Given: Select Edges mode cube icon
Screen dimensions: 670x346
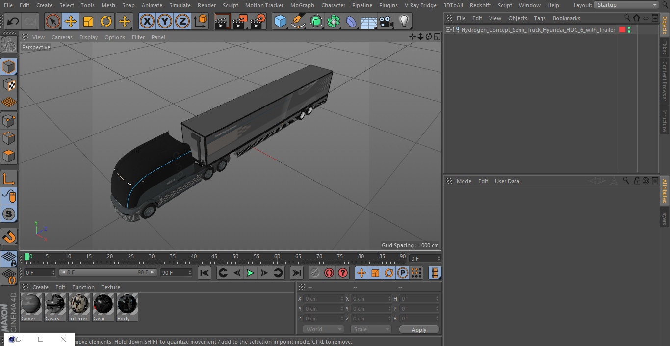Looking at the screenshot, I should [x=9, y=138].
